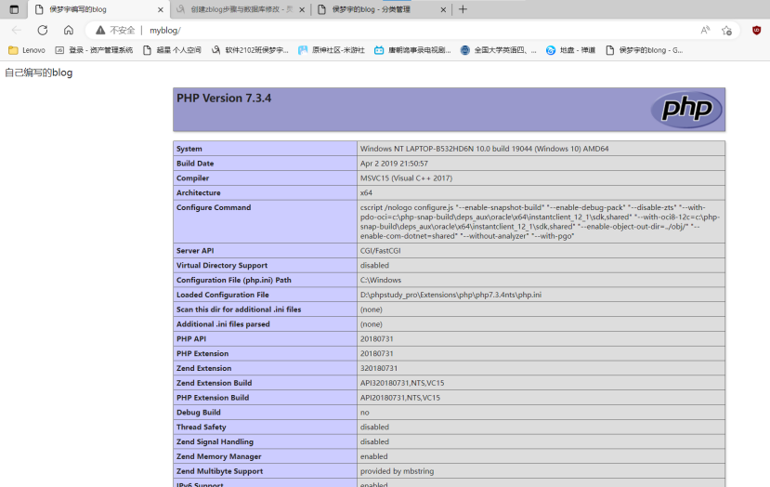Open the browser home page
This screenshot has height=487, width=770.
click(x=68, y=31)
